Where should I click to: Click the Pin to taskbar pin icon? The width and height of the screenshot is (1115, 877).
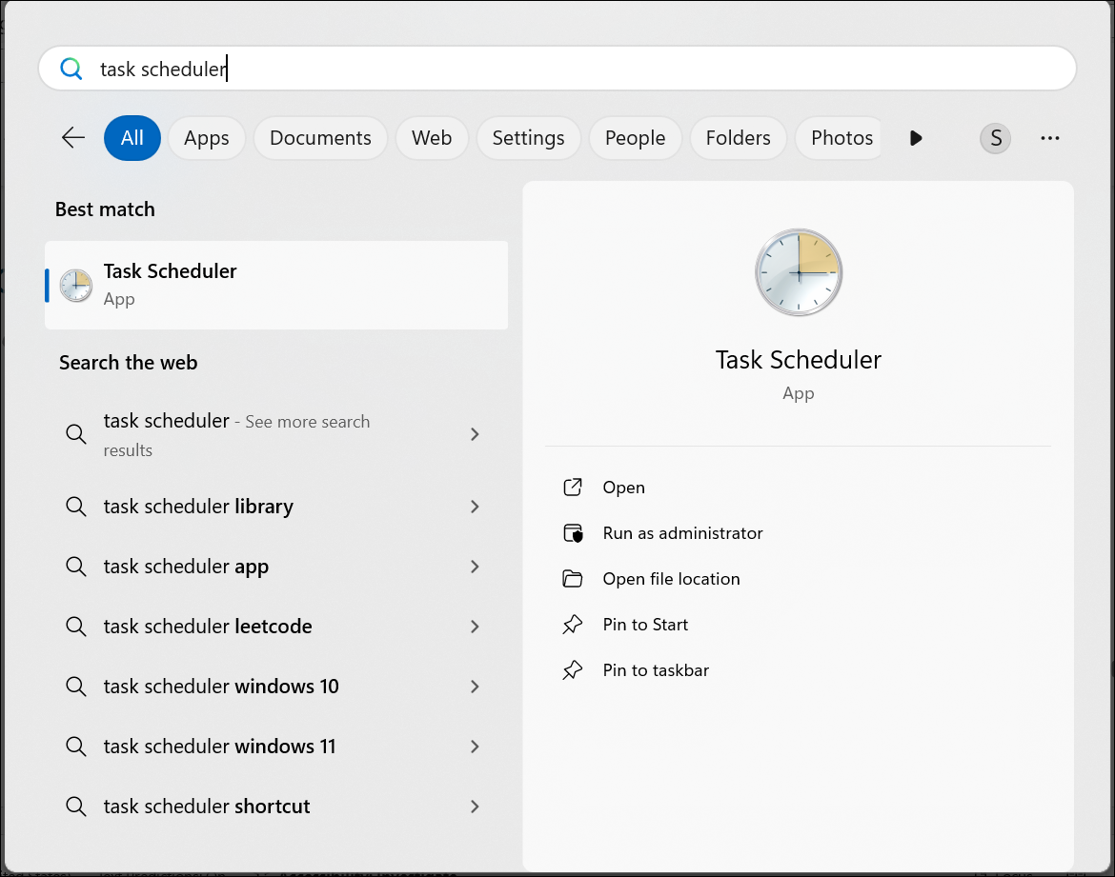click(573, 670)
